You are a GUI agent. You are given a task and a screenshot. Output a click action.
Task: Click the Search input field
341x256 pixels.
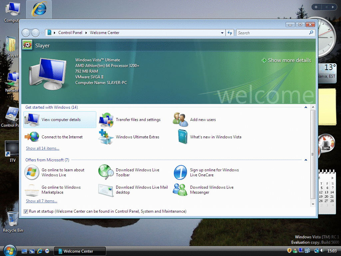(x=272, y=33)
